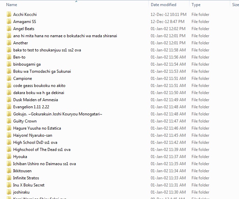Click the folder icon next to Angel Beats
Image resolution: width=239 pixels, height=199 pixels.
(x=9, y=29)
